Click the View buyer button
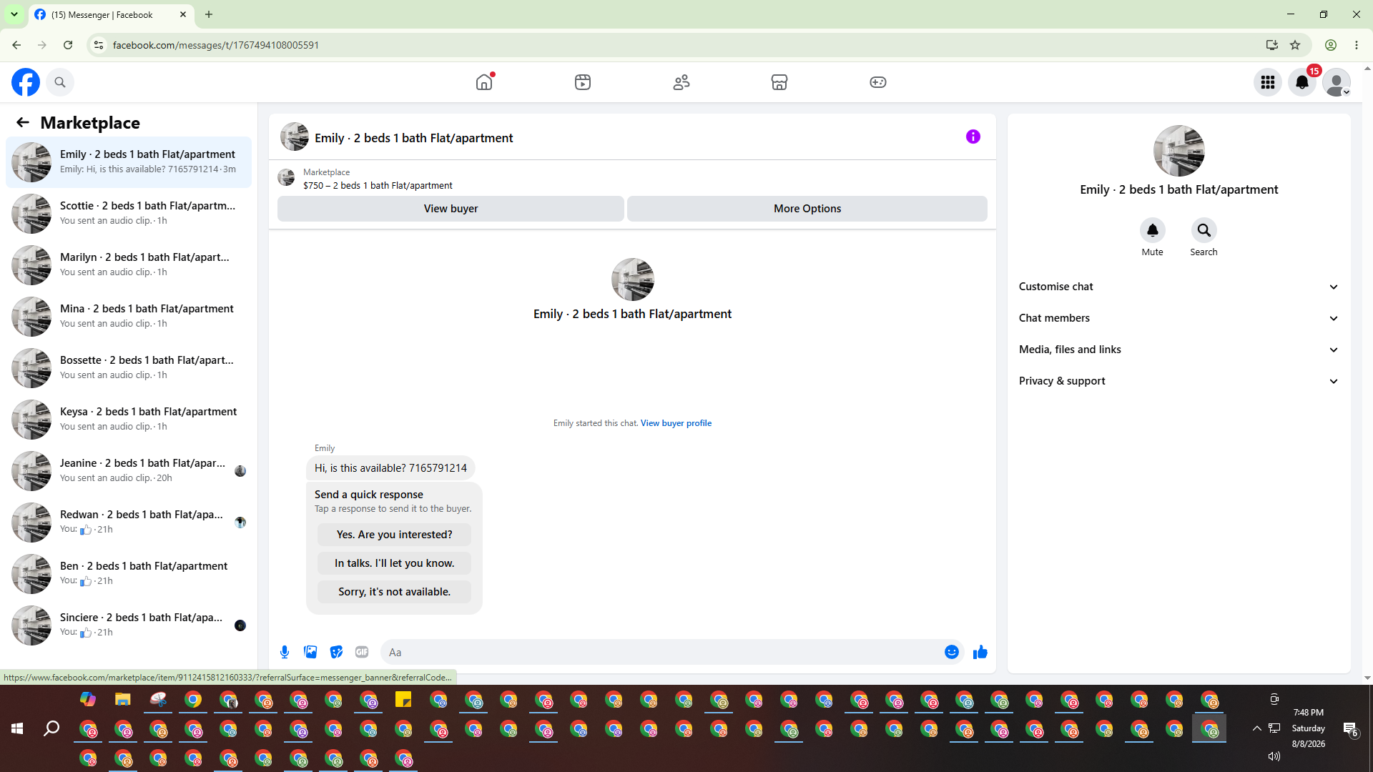Screen dimensions: 1373x772 coord(451,209)
